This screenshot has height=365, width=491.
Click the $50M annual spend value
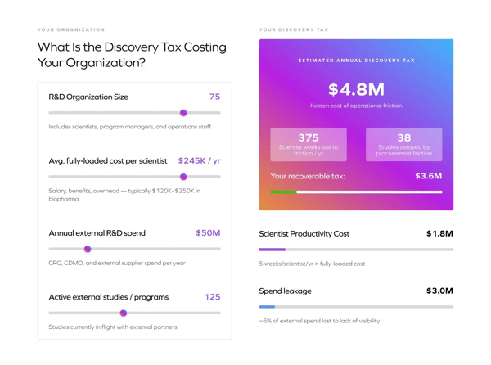tap(208, 232)
